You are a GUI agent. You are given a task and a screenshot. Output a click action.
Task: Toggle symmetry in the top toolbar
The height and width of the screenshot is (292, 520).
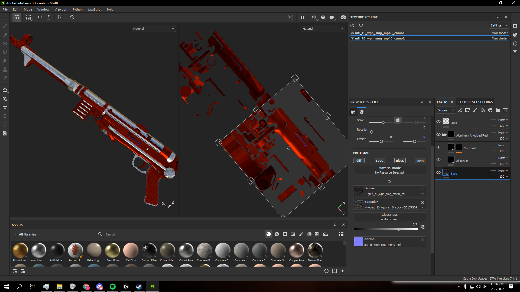tap(40, 17)
